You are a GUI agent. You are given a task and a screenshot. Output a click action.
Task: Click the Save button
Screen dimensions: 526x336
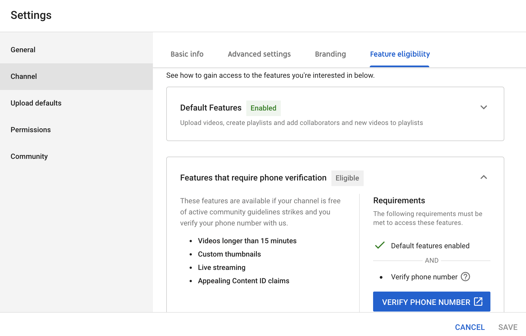tap(508, 327)
